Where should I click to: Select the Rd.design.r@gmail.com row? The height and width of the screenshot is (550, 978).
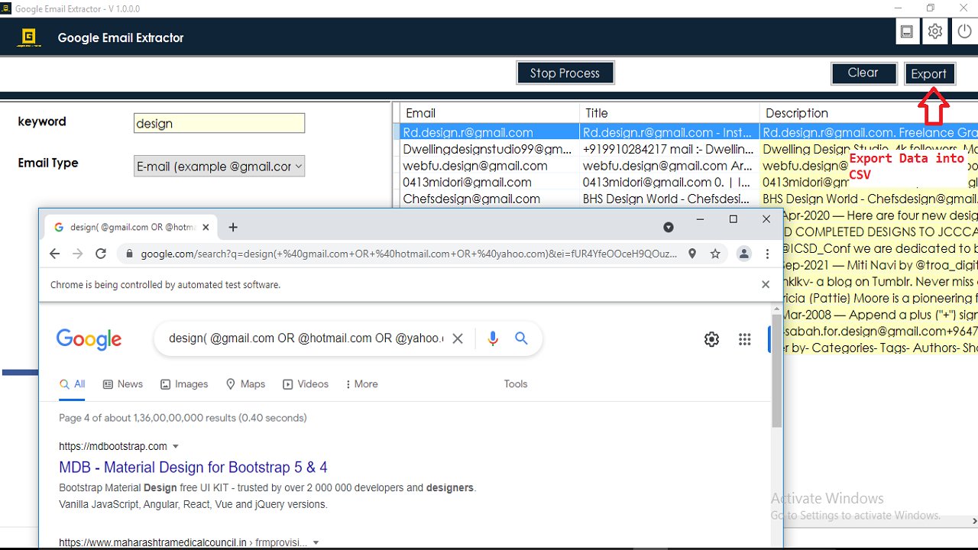click(689, 132)
